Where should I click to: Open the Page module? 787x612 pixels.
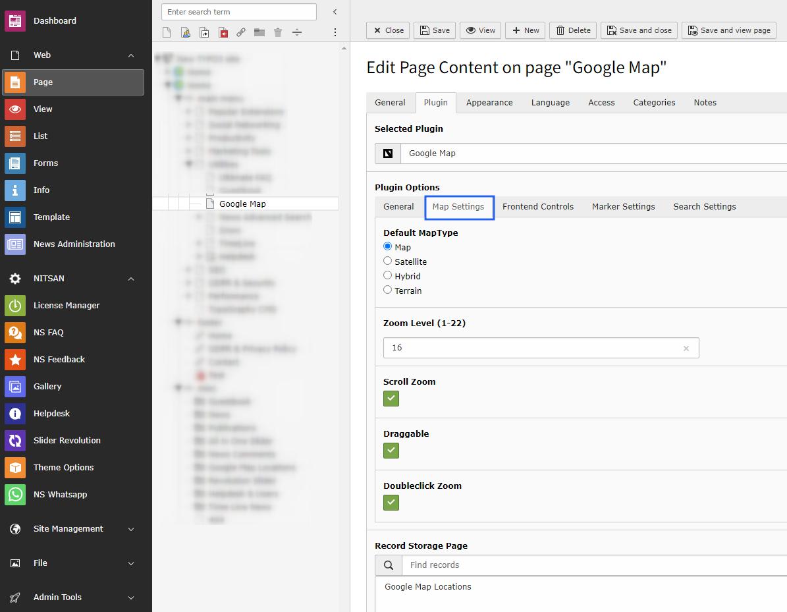(73, 82)
